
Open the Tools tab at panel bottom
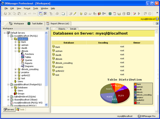click(20, 109)
